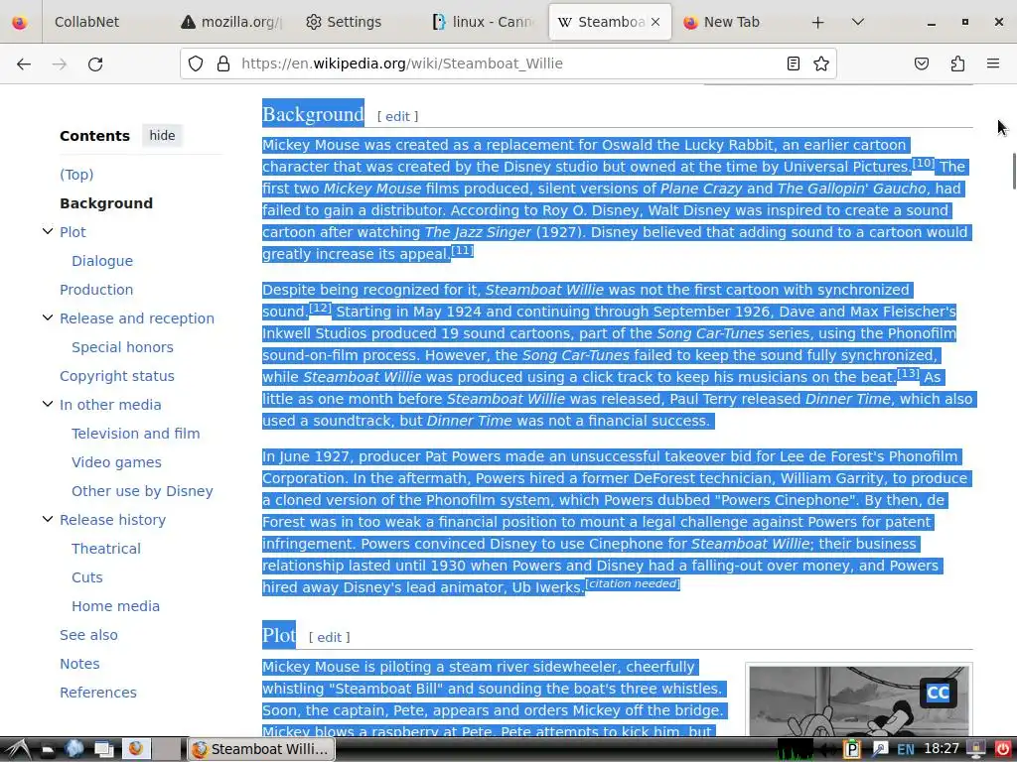Open the Extensions puzzle icon
The height and width of the screenshot is (762, 1017).
957,63
